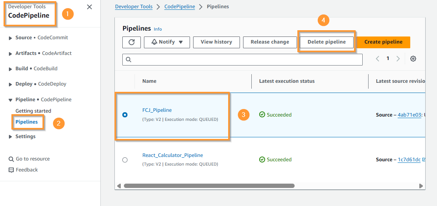
Task: Open the FCJ_Pipeline link
Action: point(157,110)
